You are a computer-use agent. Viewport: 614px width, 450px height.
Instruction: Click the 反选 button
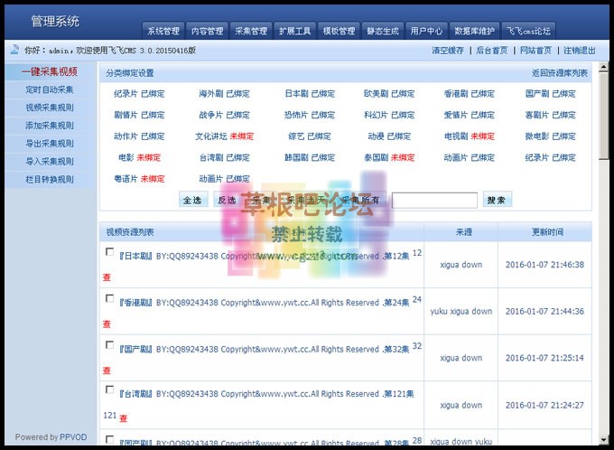click(227, 200)
